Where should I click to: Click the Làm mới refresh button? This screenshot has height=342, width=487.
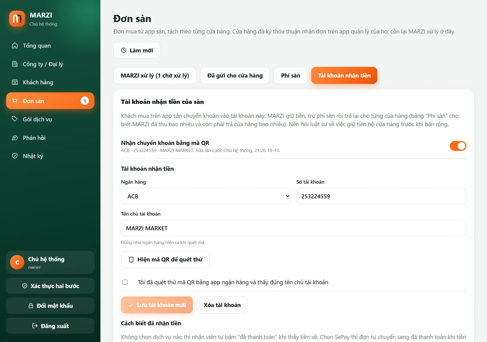(x=137, y=50)
